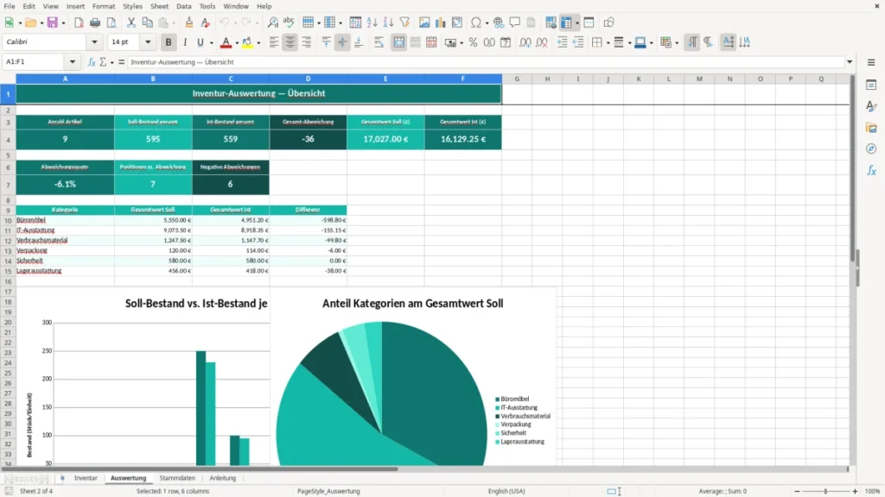
Task: Format as percent
Action: pyautogui.click(x=473, y=42)
